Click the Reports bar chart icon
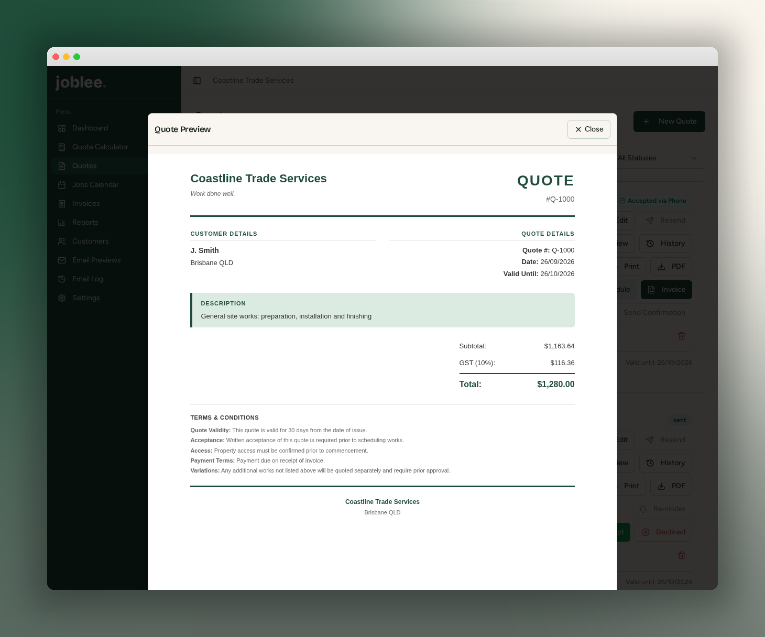Image resolution: width=765 pixels, height=637 pixels. [x=62, y=223]
